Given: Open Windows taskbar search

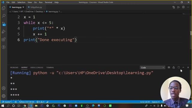Looking at the screenshot, I should [8, 106].
